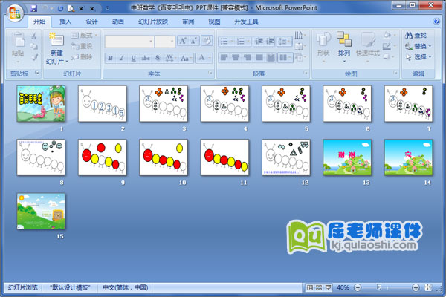
Task: Select slide 9 thumbnail
Action: pos(103,157)
